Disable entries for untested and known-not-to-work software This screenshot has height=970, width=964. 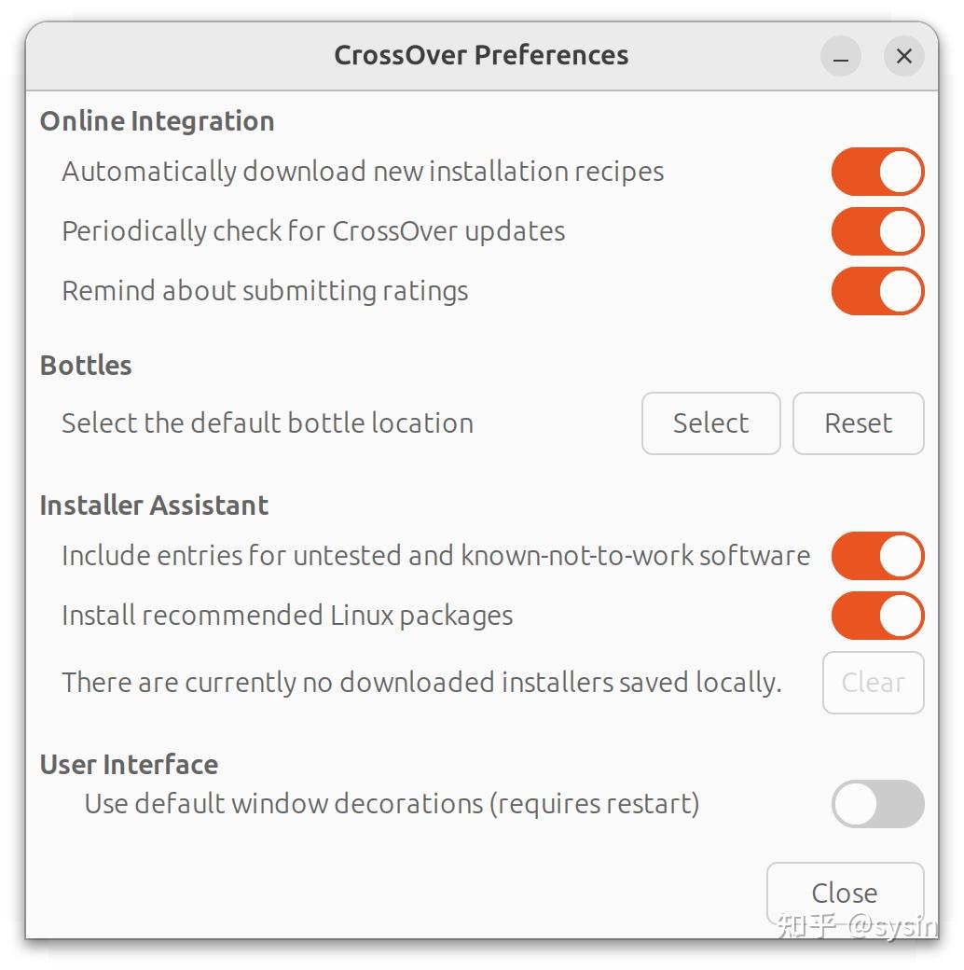[x=876, y=555]
